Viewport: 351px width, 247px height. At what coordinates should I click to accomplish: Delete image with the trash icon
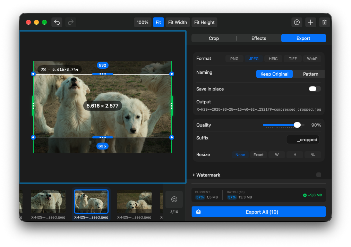[x=324, y=22]
